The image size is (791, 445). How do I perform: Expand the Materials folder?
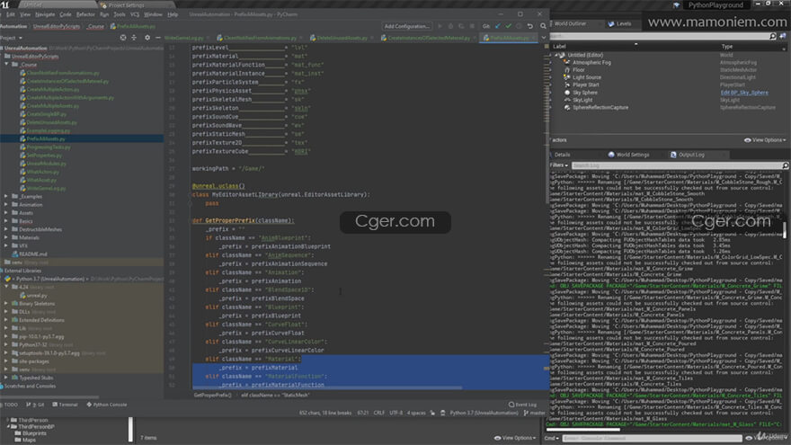tap(6, 237)
